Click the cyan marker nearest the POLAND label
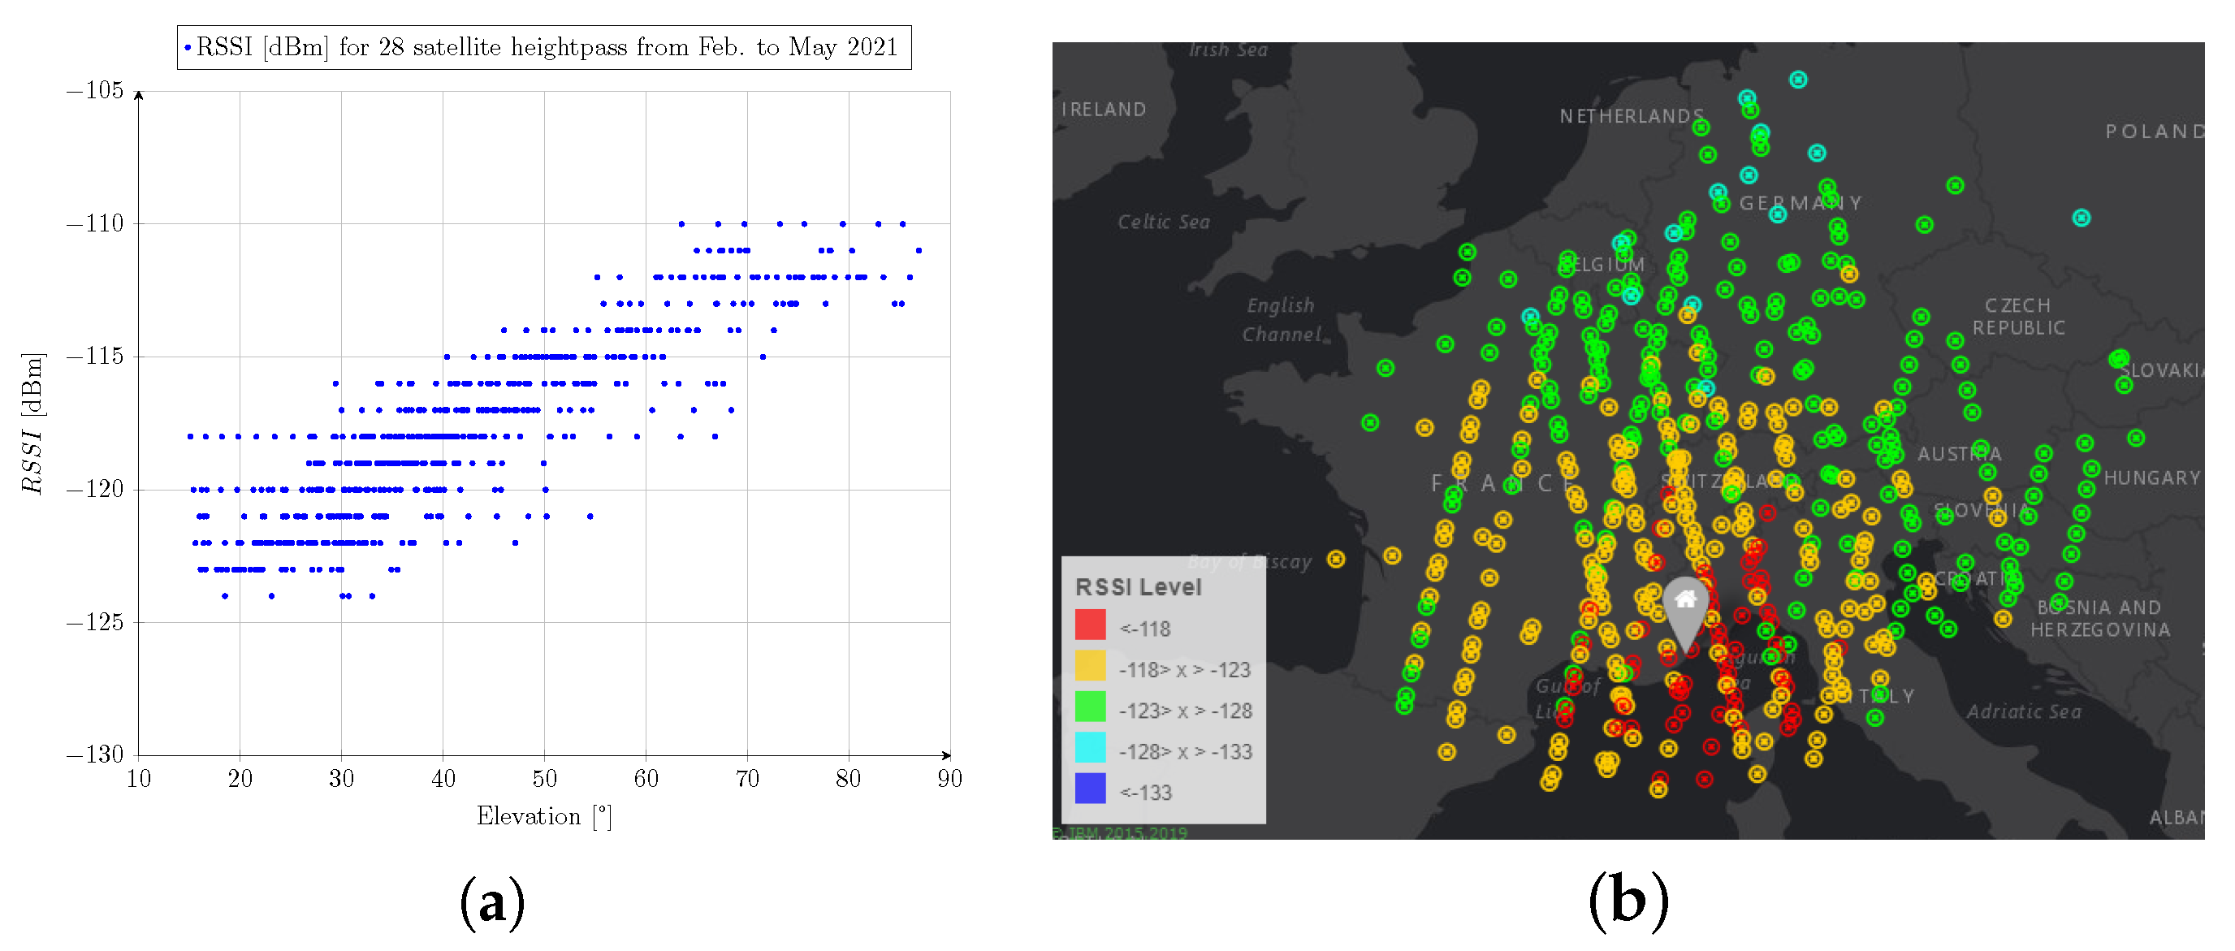 coord(2081,218)
